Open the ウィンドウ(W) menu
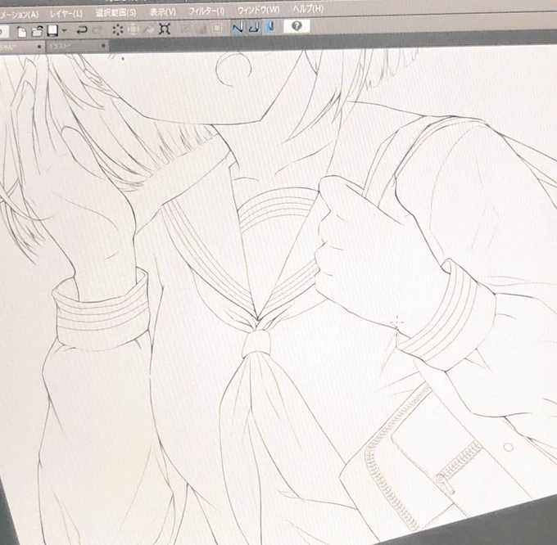 258,10
